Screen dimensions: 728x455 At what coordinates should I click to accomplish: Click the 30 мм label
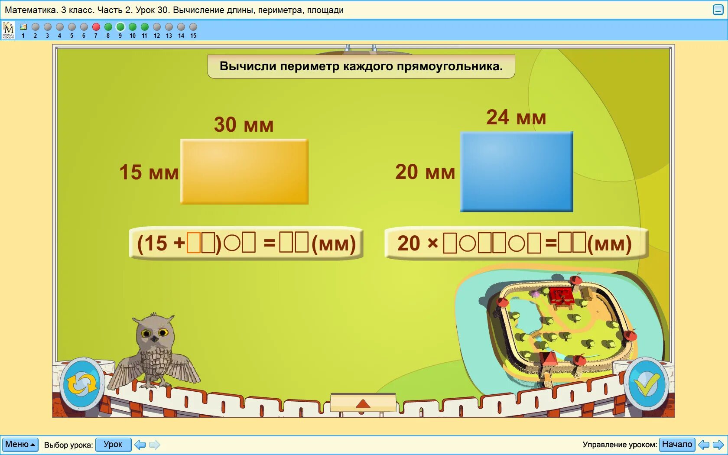point(244,125)
